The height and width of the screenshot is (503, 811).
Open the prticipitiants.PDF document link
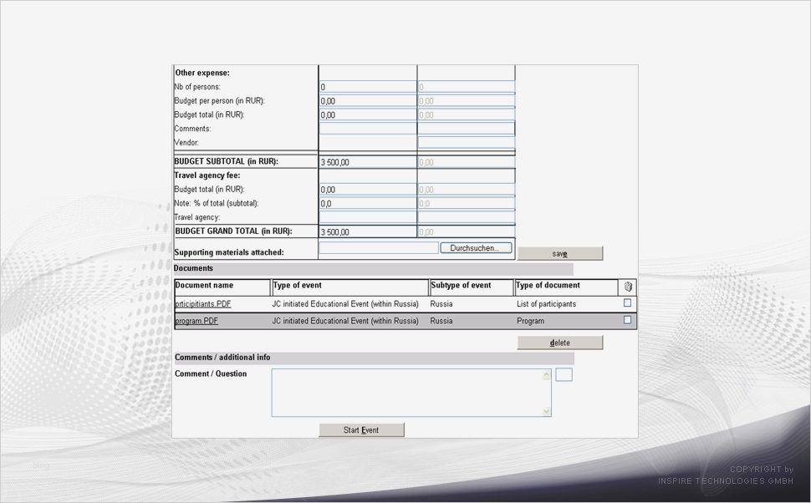click(203, 304)
